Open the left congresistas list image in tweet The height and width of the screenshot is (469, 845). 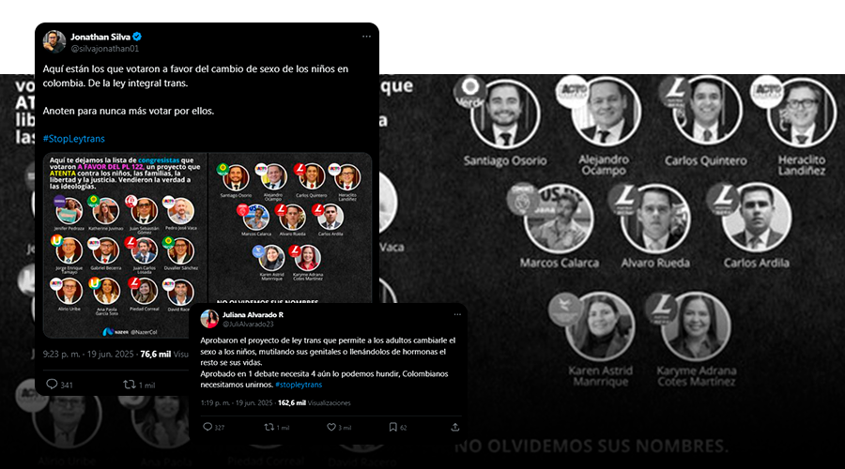tap(125, 246)
